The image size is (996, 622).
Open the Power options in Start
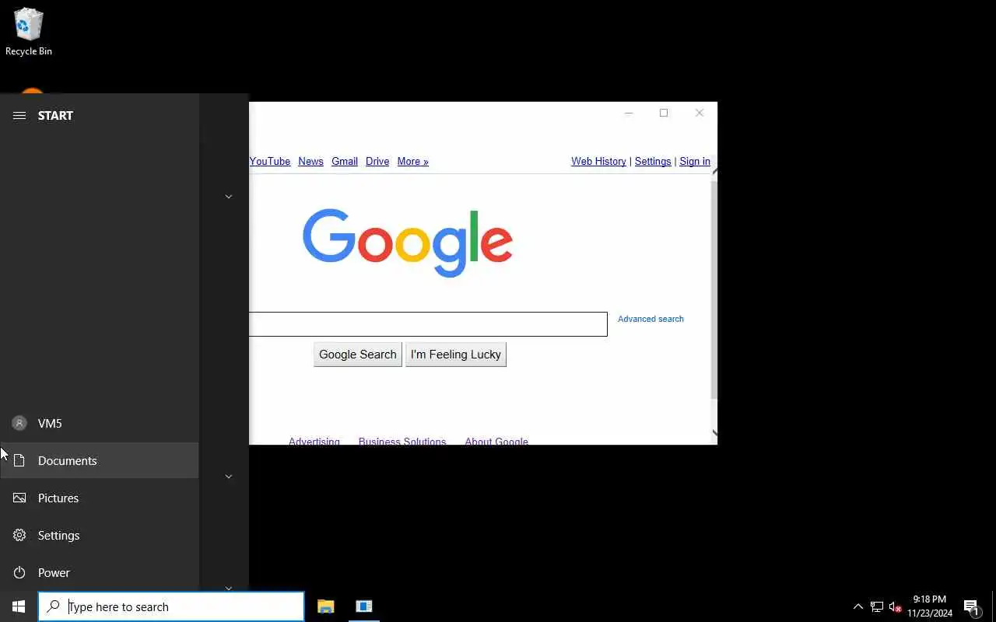(100, 572)
